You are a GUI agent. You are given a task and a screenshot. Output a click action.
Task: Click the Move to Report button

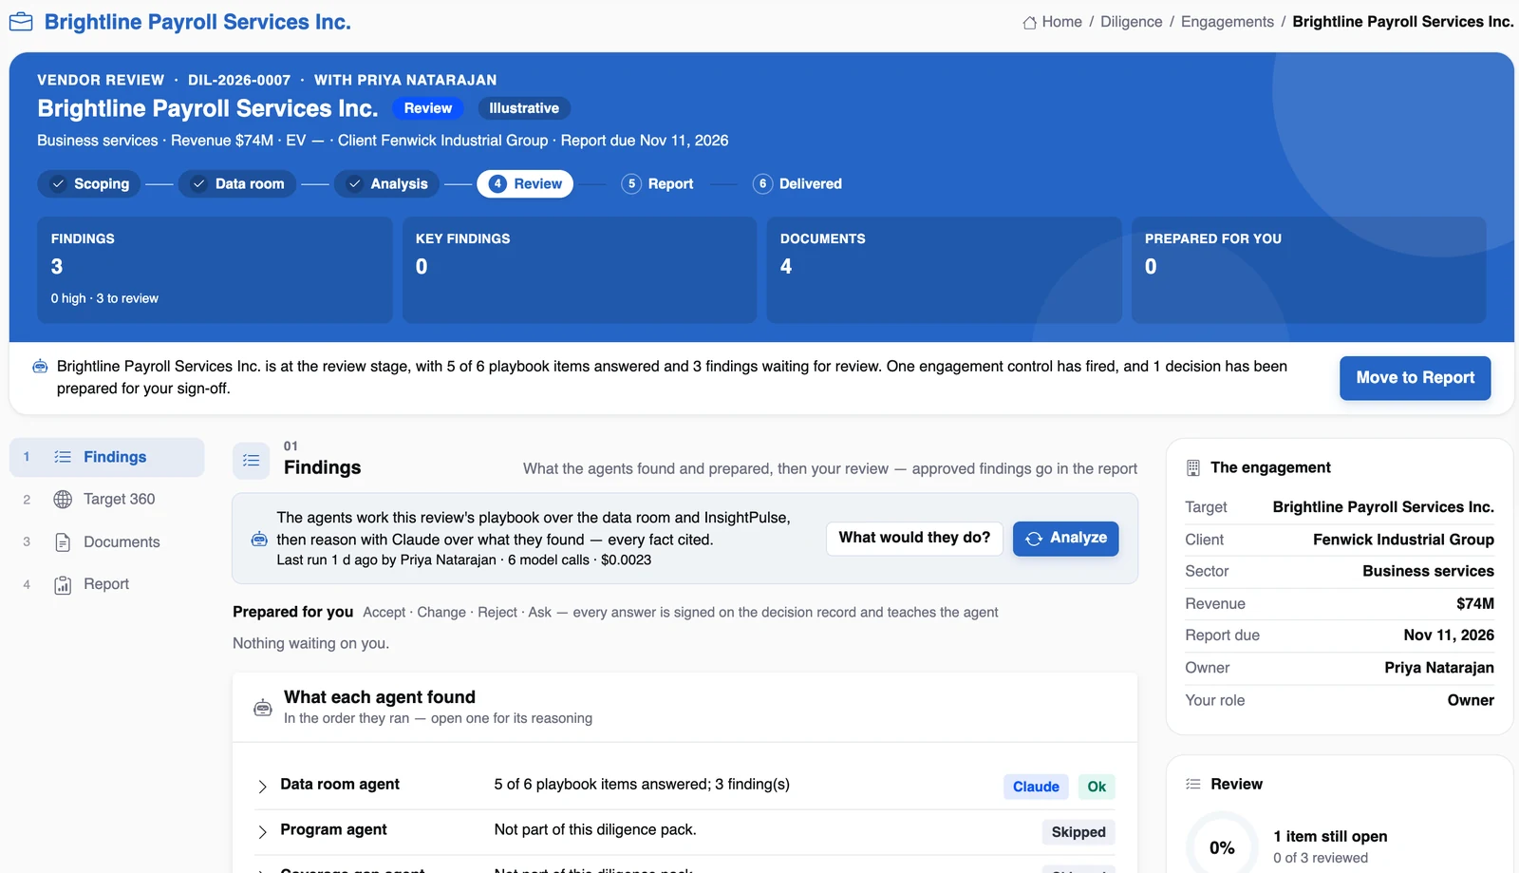click(x=1416, y=378)
